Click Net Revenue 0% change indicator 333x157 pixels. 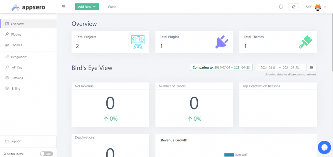pyautogui.click(x=110, y=119)
